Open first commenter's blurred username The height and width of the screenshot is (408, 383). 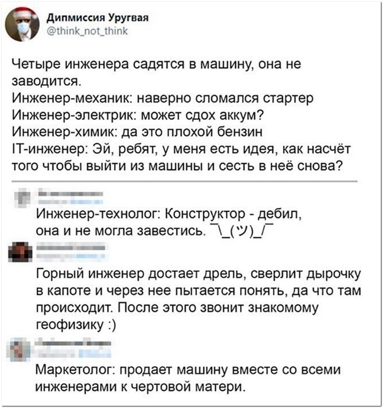click(71, 194)
